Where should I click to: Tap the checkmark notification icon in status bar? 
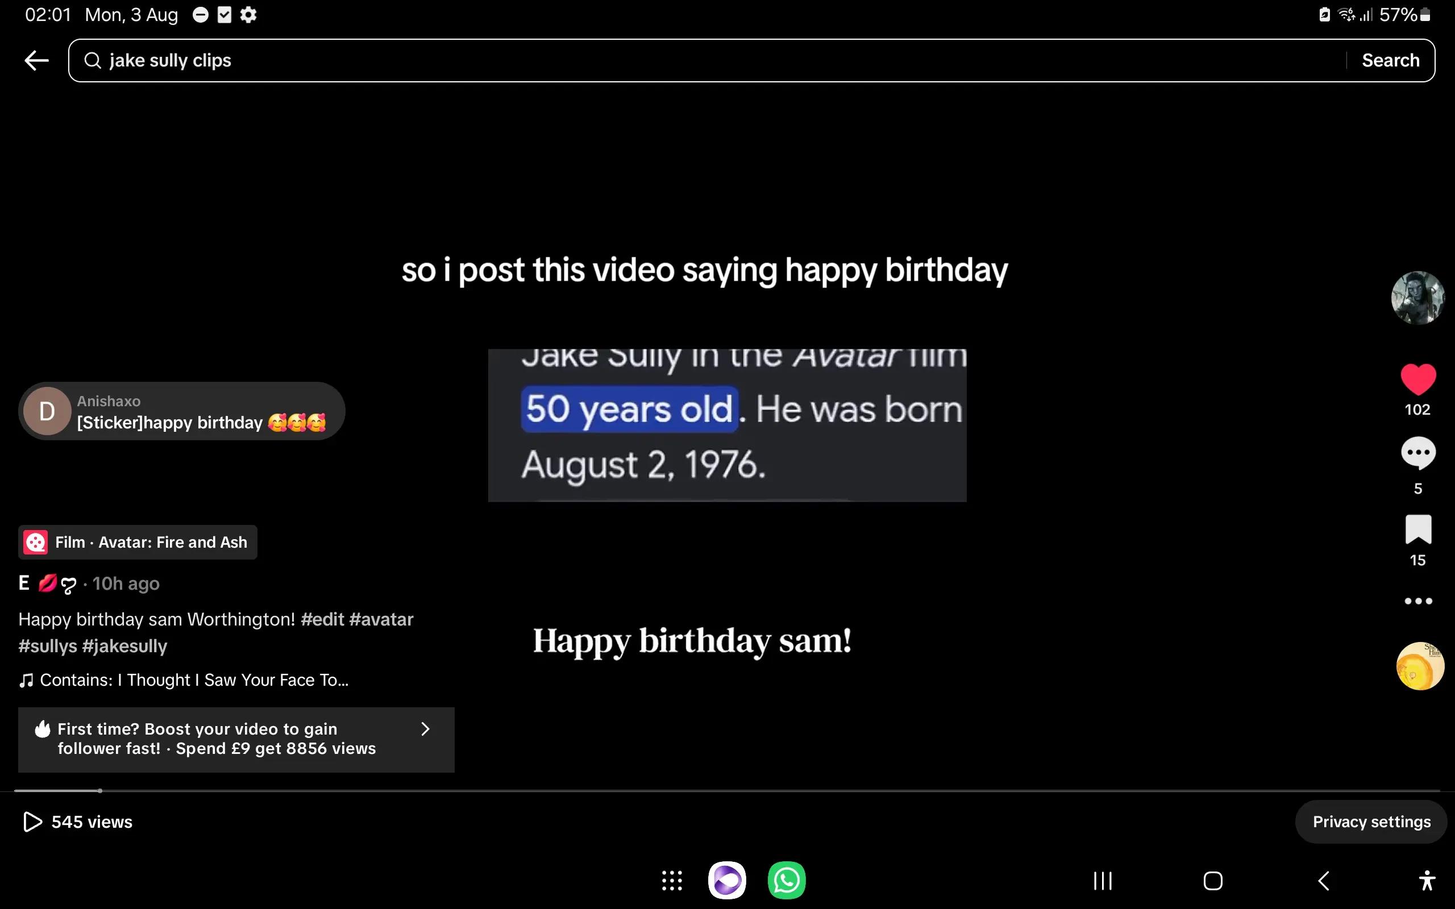pos(225,14)
